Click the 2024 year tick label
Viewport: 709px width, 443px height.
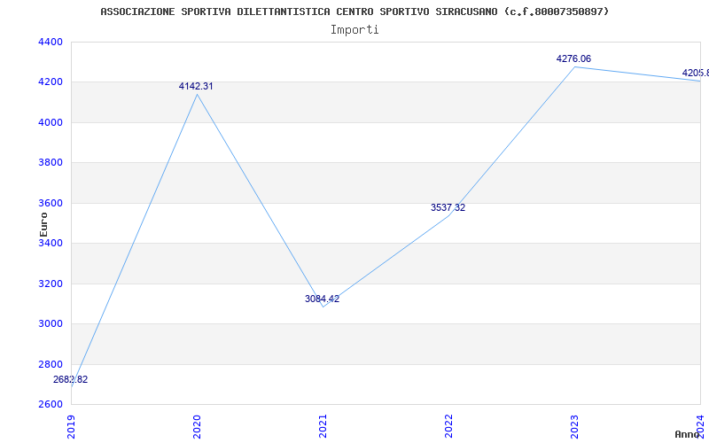click(700, 426)
